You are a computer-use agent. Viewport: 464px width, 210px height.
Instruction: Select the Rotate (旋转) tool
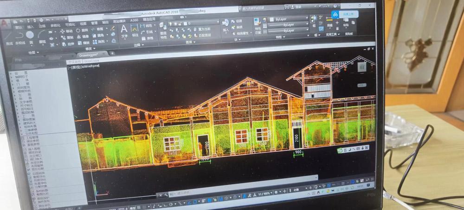82,31
